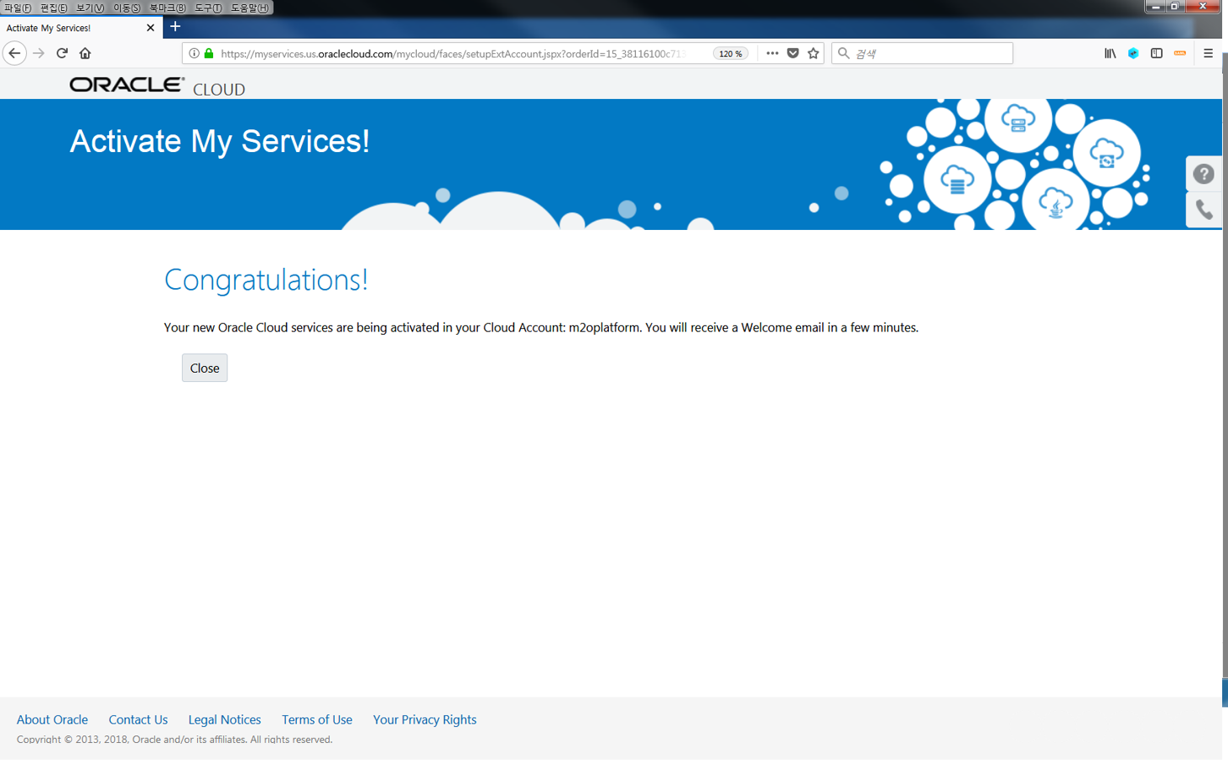Click the help question mark icon
Screen dimensions: 1228x764
click(x=1203, y=174)
